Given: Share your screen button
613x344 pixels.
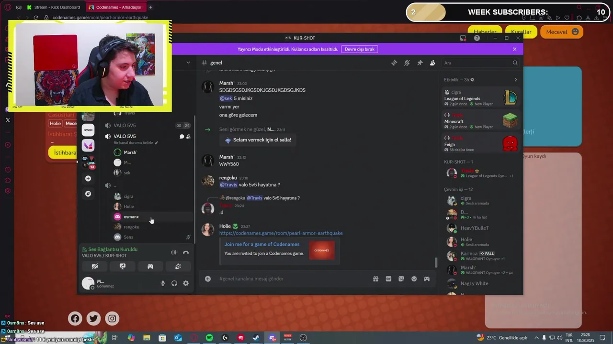Looking at the screenshot, I should tap(123, 266).
